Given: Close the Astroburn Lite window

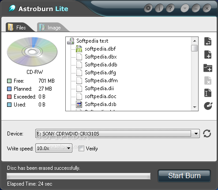Looking at the screenshot, I should coord(207,8).
